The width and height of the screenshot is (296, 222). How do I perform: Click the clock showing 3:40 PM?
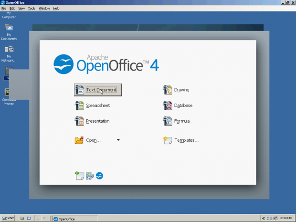point(286,218)
